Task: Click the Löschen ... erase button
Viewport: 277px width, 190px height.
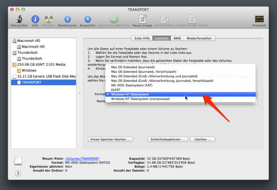Action: (x=202, y=140)
